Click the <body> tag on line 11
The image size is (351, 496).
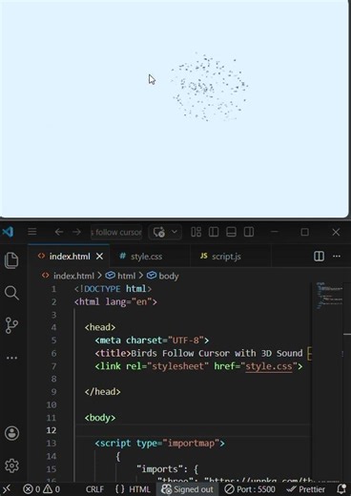pos(100,418)
